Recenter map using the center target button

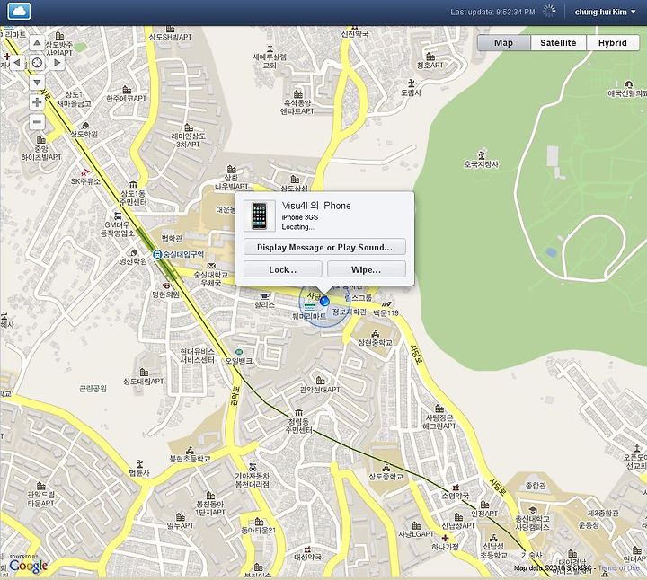click(x=37, y=63)
